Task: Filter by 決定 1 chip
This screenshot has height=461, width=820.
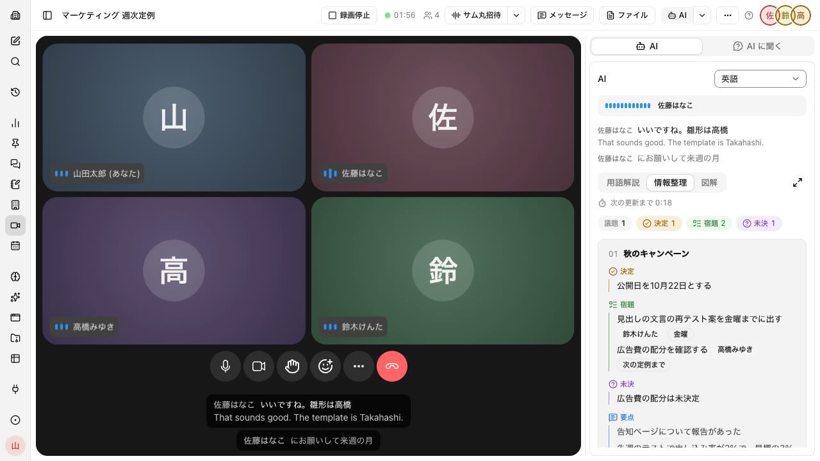Action: click(x=659, y=223)
